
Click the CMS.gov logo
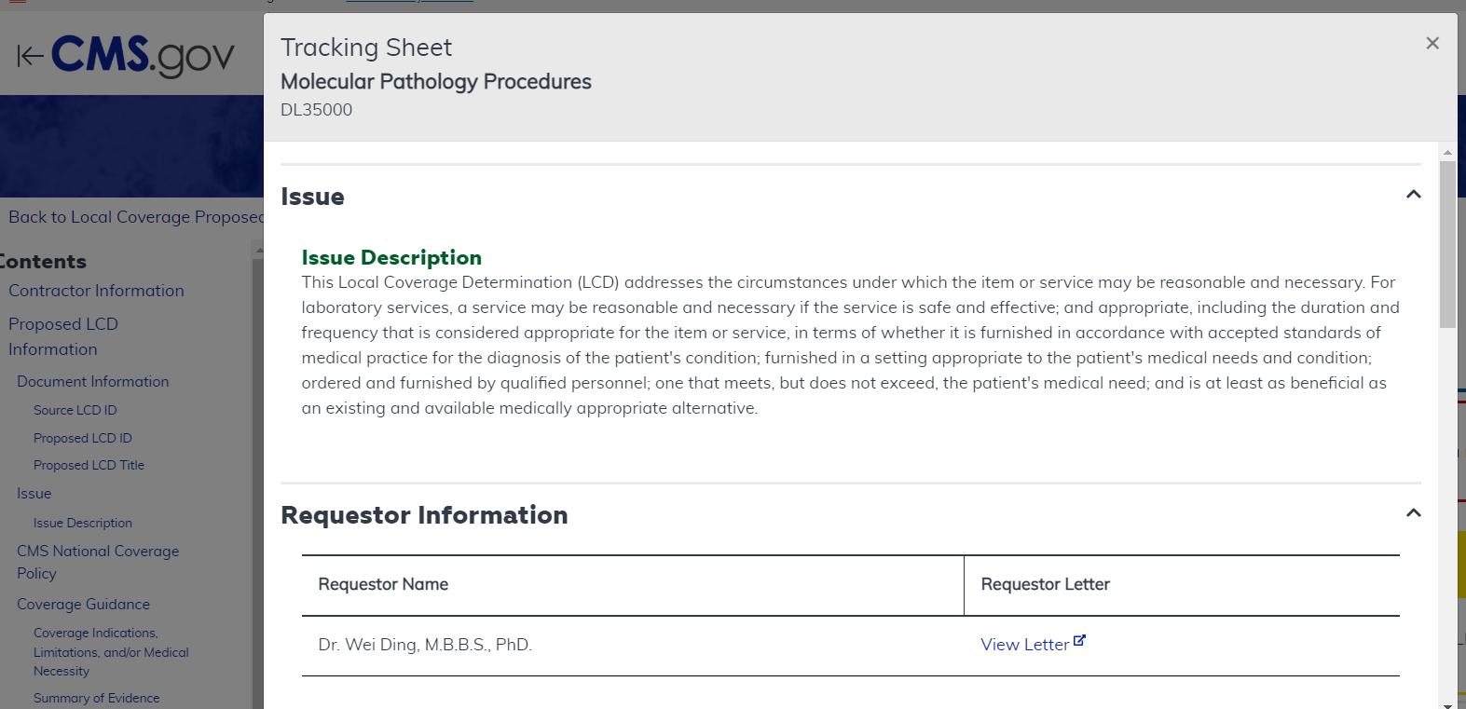pyautogui.click(x=143, y=56)
